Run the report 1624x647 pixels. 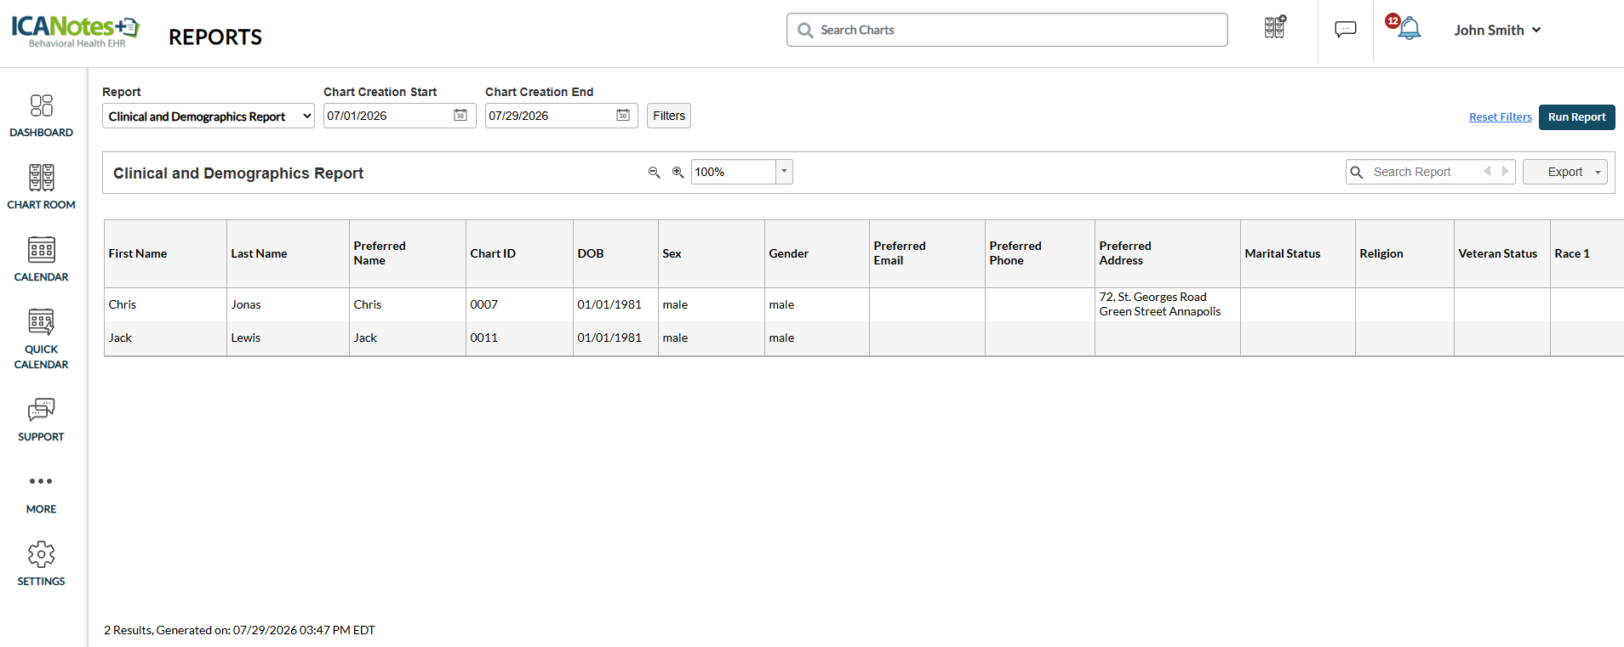tap(1577, 116)
